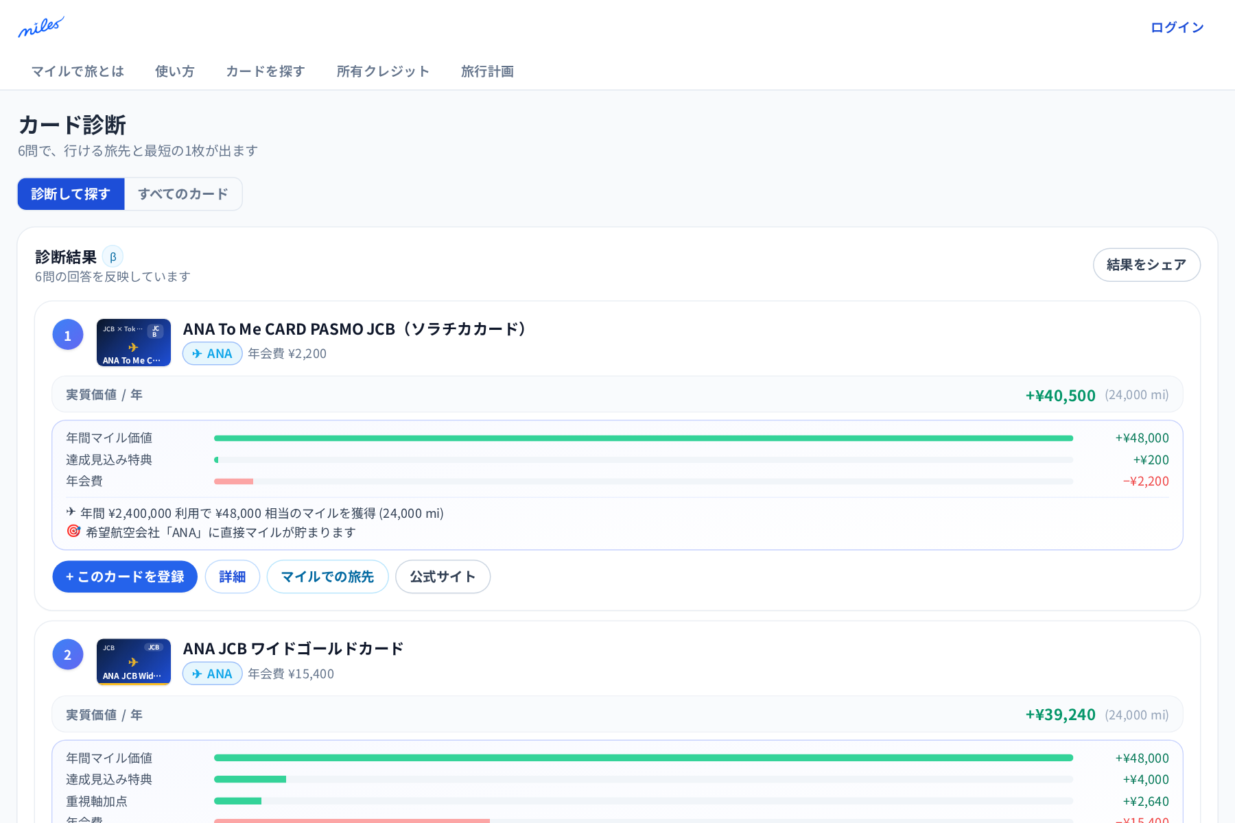Open the カードを探す navigation item
Viewport: 1235px width, 823px height.
point(266,71)
